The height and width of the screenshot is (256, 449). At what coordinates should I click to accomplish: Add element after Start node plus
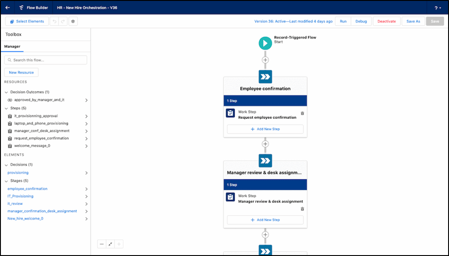(x=265, y=60)
